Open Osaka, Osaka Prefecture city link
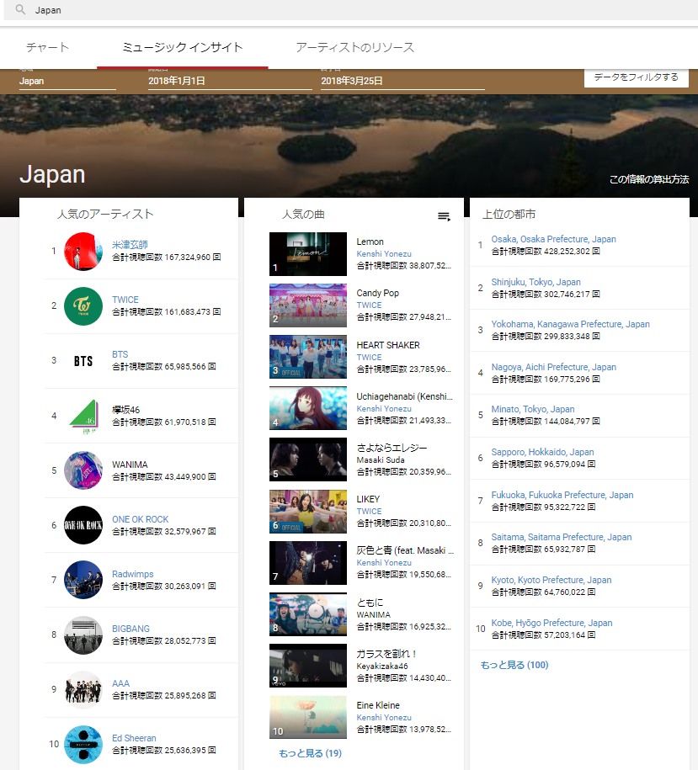The width and height of the screenshot is (698, 770). click(553, 239)
